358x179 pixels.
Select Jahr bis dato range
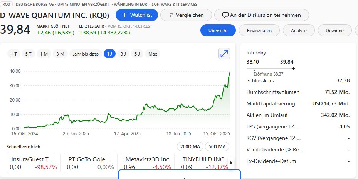86,54
